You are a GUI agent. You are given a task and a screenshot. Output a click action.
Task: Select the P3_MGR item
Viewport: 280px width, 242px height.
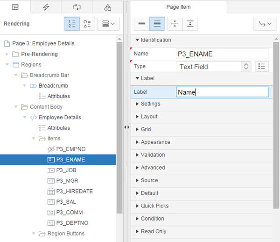point(67,181)
